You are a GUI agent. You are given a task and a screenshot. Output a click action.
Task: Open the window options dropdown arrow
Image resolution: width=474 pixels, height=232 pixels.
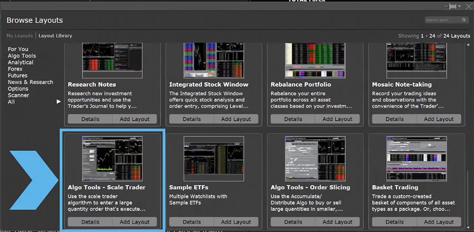[459, 6]
